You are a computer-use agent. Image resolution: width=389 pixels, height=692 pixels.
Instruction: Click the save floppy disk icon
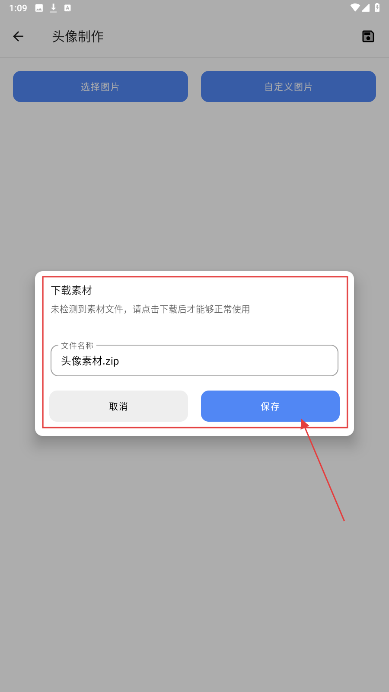(x=368, y=36)
